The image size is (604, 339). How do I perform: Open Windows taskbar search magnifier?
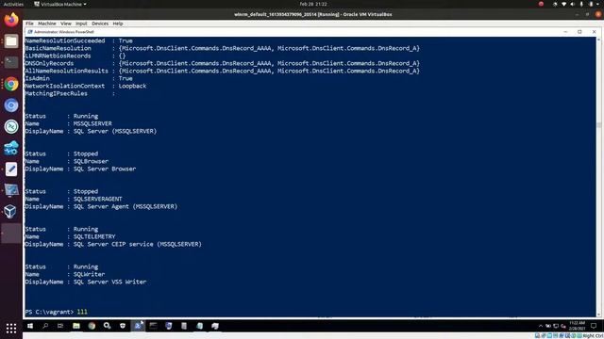[x=45, y=326]
